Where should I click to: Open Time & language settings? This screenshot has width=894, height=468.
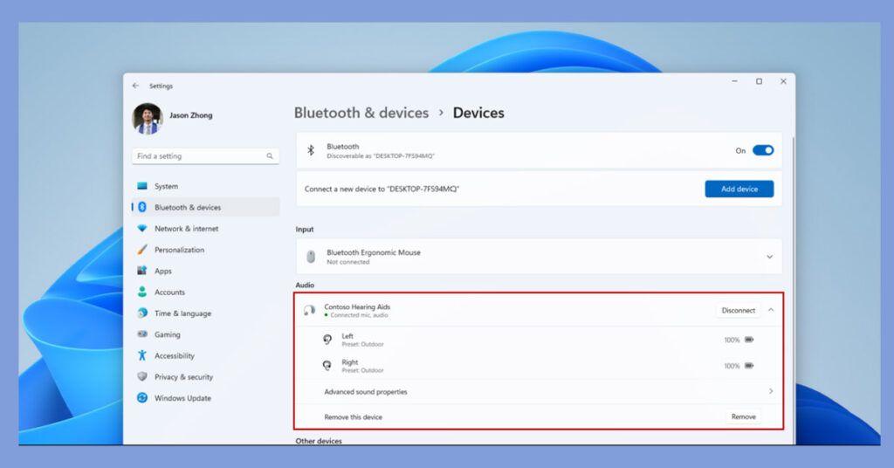pyautogui.click(x=205, y=313)
